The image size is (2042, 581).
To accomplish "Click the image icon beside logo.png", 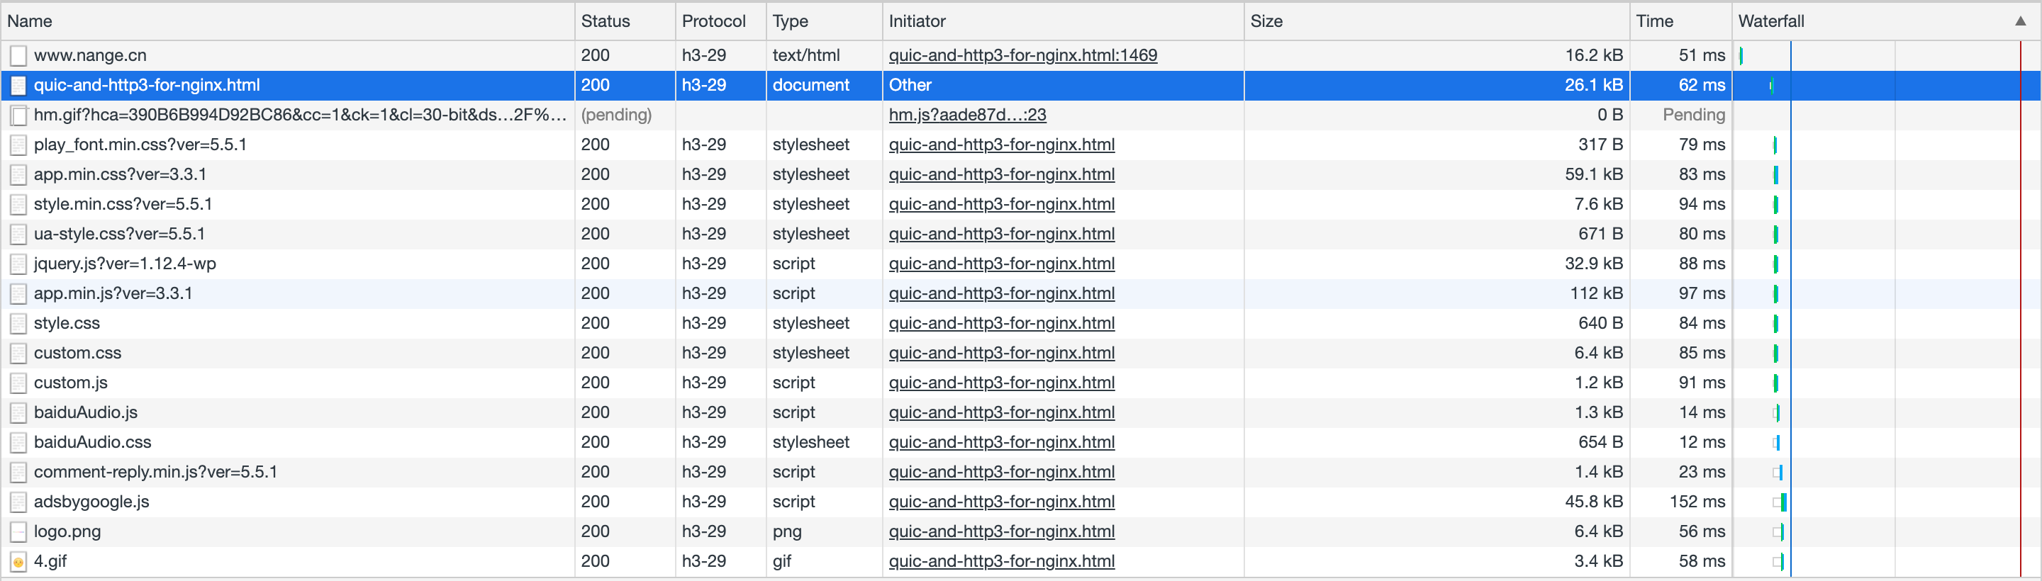I will 18,531.
